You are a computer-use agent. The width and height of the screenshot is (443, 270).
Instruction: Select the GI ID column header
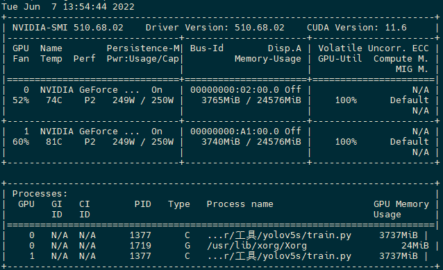pyautogui.click(x=57, y=209)
